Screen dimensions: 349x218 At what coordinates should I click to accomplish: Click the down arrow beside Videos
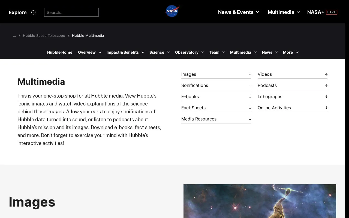[326, 74]
